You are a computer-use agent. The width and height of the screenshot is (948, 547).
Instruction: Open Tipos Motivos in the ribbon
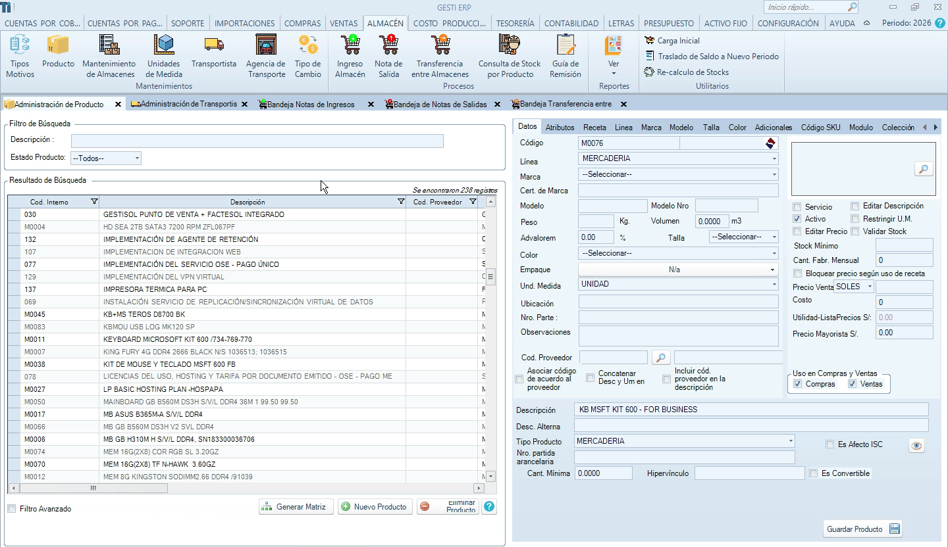(20, 56)
